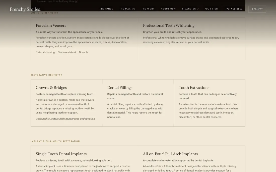Select the Professional Teeth Whitening heading
The image size is (276, 172).
[x=169, y=25]
